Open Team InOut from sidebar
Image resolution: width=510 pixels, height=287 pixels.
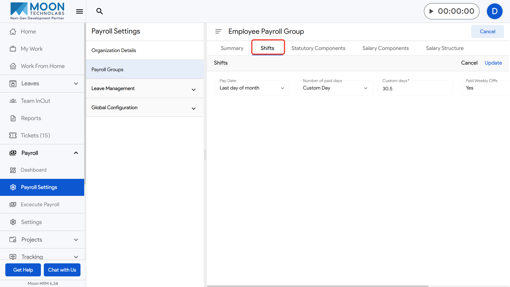pyautogui.click(x=35, y=101)
